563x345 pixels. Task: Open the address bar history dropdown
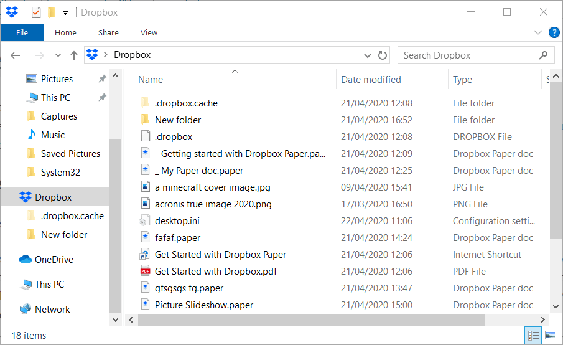[x=367, y=55]
